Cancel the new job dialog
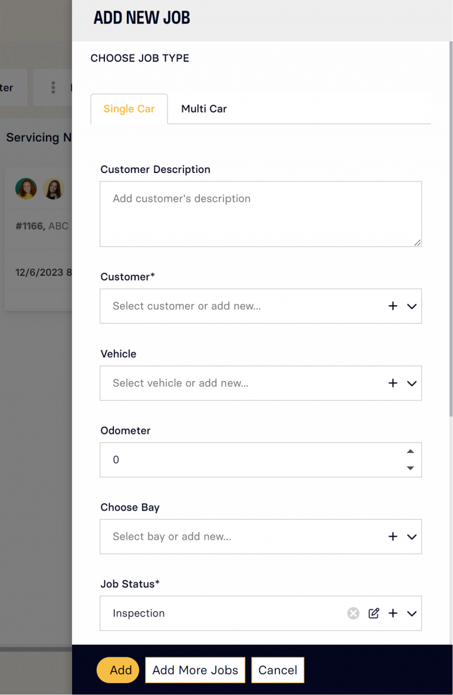 point(277,670)
